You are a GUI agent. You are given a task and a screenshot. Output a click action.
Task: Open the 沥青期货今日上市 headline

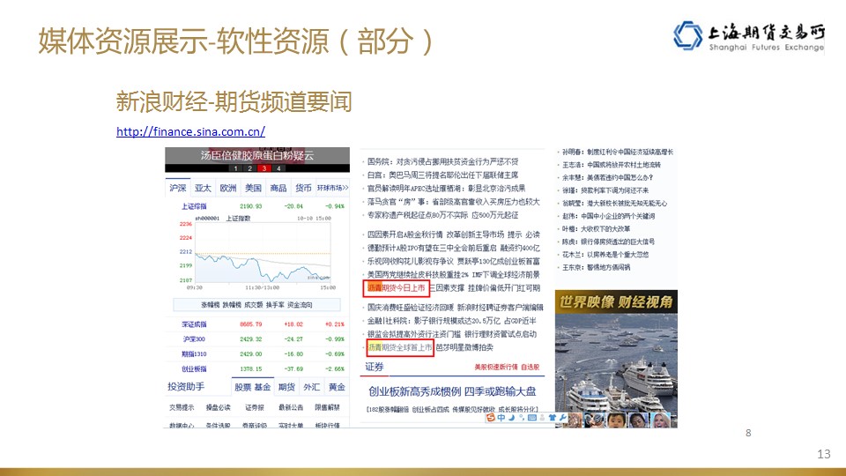396,288
